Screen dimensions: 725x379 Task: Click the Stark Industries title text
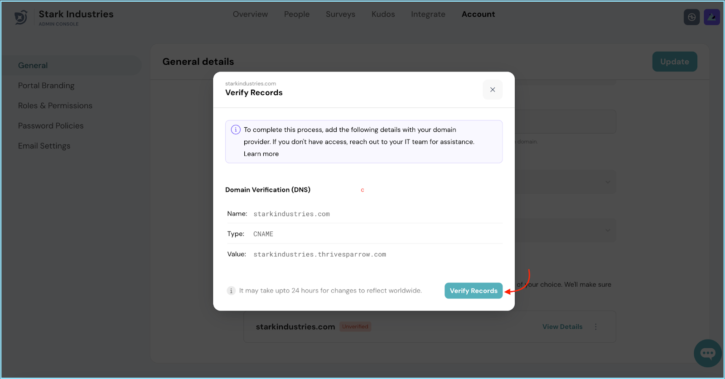point(76,14)
